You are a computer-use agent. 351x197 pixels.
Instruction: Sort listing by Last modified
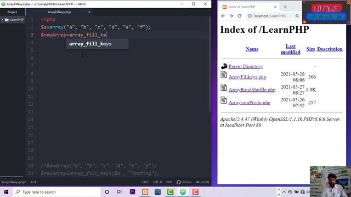tap(291, 49)
